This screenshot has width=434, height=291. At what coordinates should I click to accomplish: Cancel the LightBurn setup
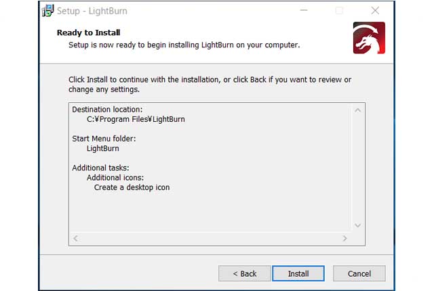359,273
